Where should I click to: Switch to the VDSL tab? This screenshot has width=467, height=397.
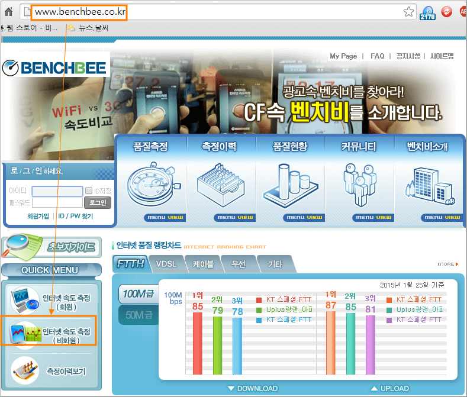click(166, 264)
